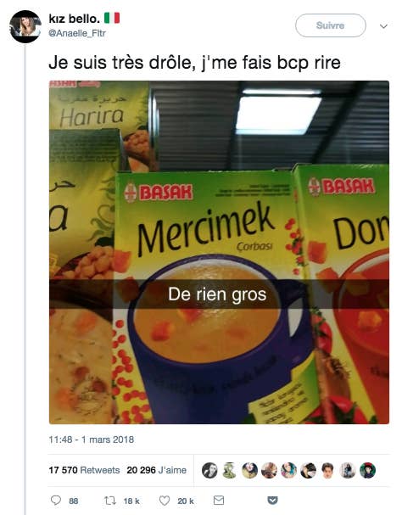
Task: Click the 20 k likes count
Action: point(186,501)
